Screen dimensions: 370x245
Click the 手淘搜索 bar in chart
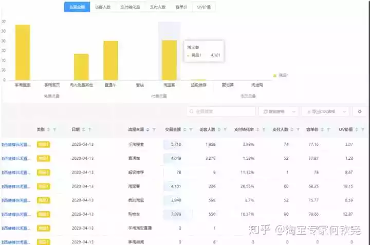click(x=23, y=52)
